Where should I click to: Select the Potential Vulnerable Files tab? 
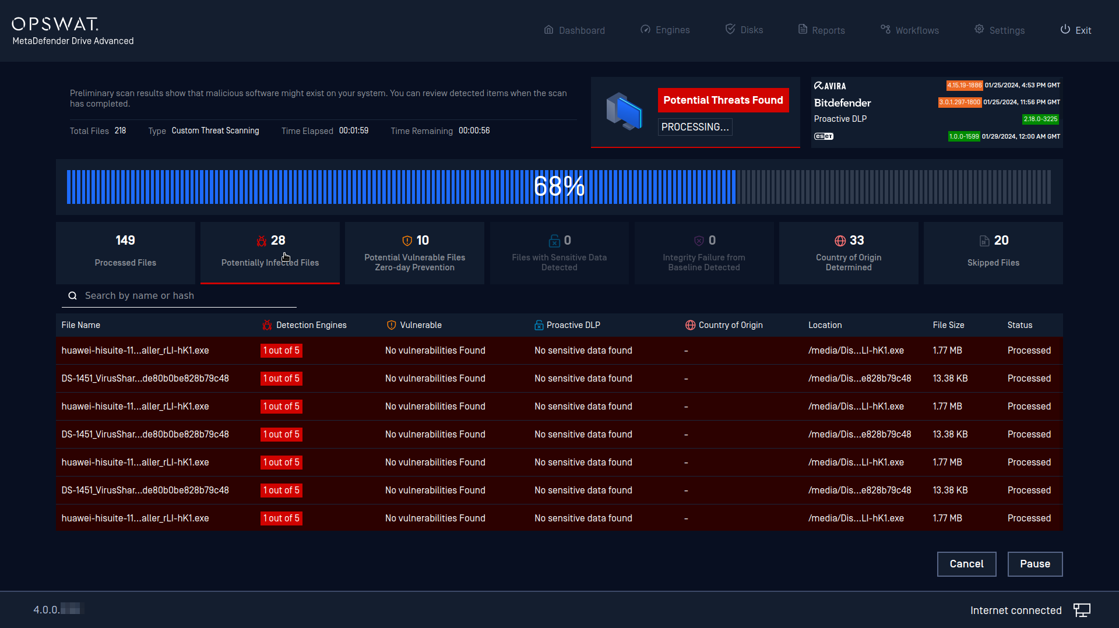click(x=414, y=253)
